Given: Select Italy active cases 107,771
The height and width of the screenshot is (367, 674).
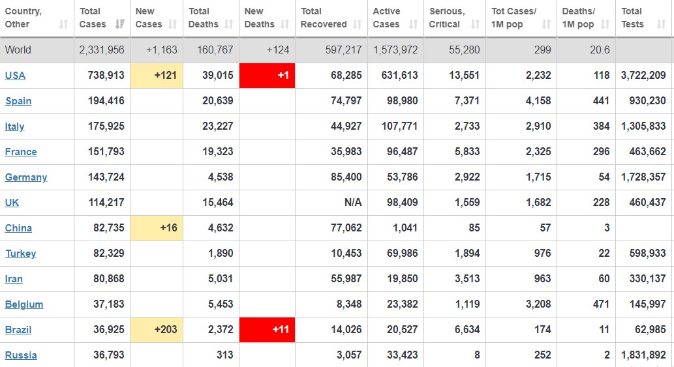Looking at the screenshot, I should coord(399,126).
